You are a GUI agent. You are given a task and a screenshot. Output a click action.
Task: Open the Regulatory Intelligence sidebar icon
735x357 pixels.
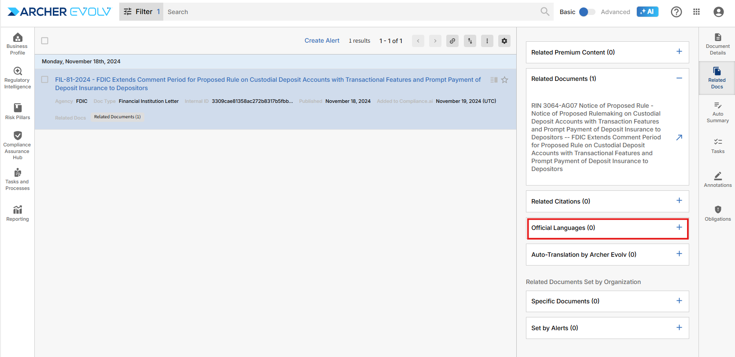(18, 77)
